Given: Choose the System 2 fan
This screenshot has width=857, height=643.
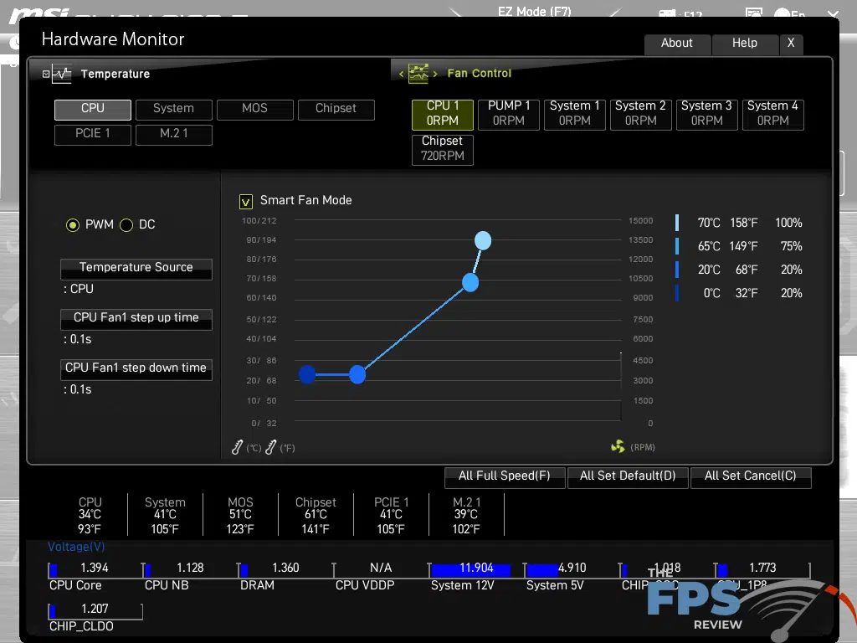Looking at the screenshot, I should click(641, 114).
